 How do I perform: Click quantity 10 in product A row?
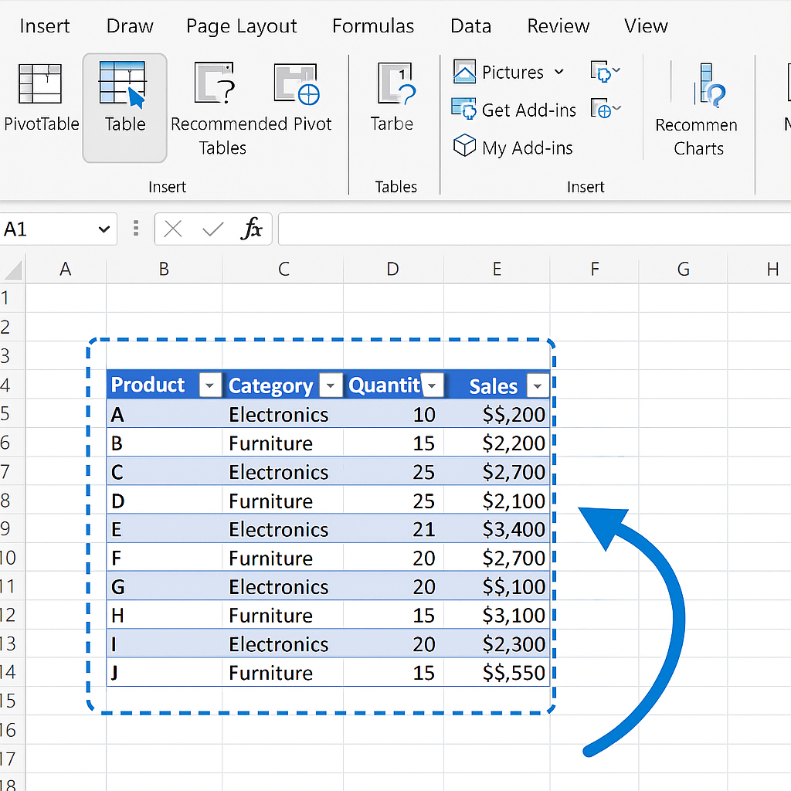(393, 414)
